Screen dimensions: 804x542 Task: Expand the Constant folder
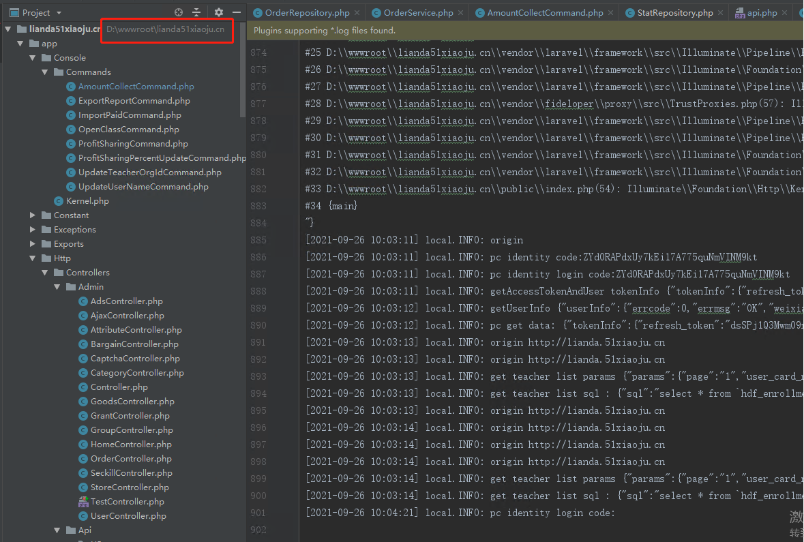[33, 215]
